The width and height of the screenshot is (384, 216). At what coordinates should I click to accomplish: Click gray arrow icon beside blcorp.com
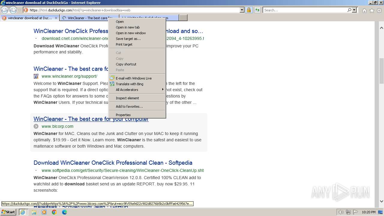click(x=36, y=126)
